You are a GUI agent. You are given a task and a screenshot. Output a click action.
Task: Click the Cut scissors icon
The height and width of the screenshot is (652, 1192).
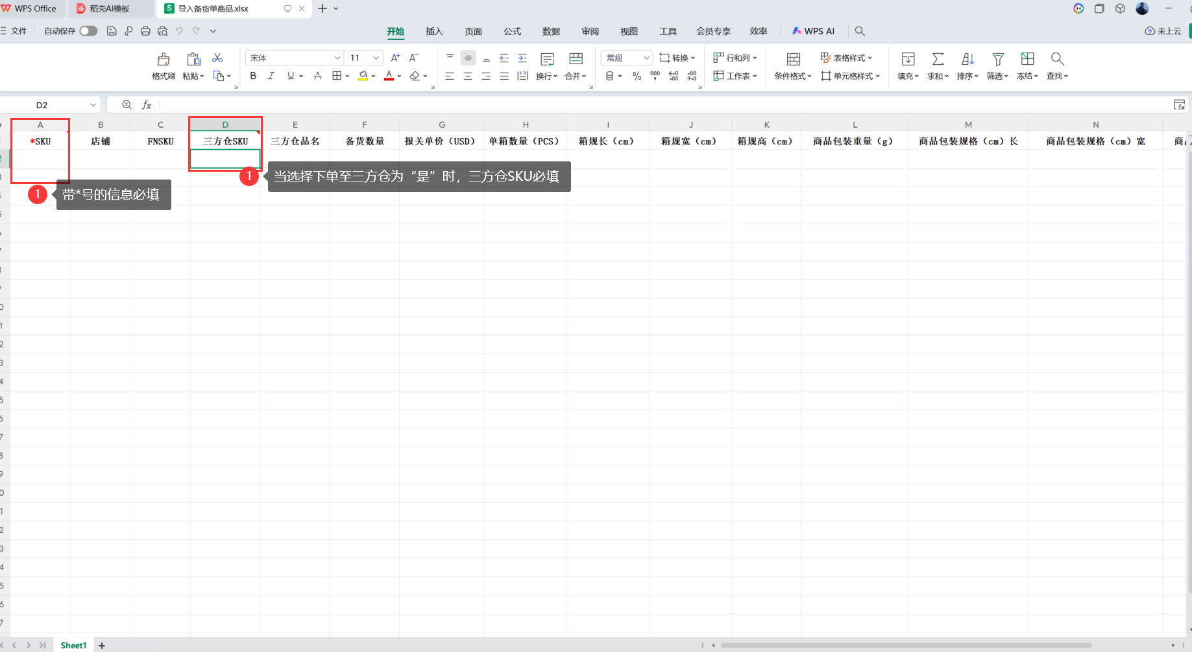coord(217,58)
